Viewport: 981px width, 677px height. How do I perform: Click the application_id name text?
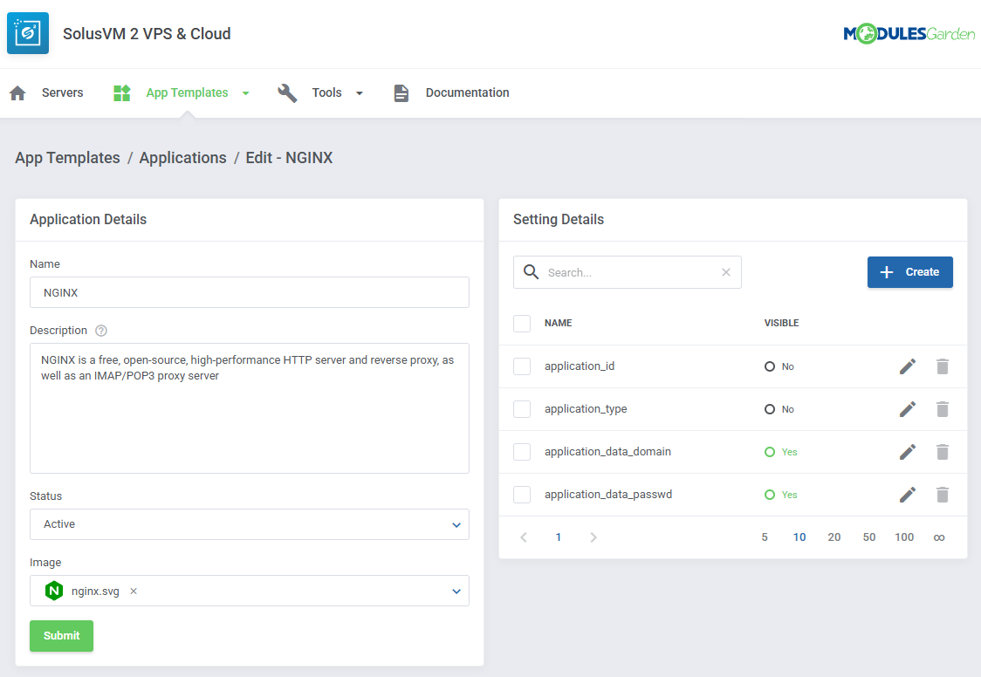[x=580, y=366]
